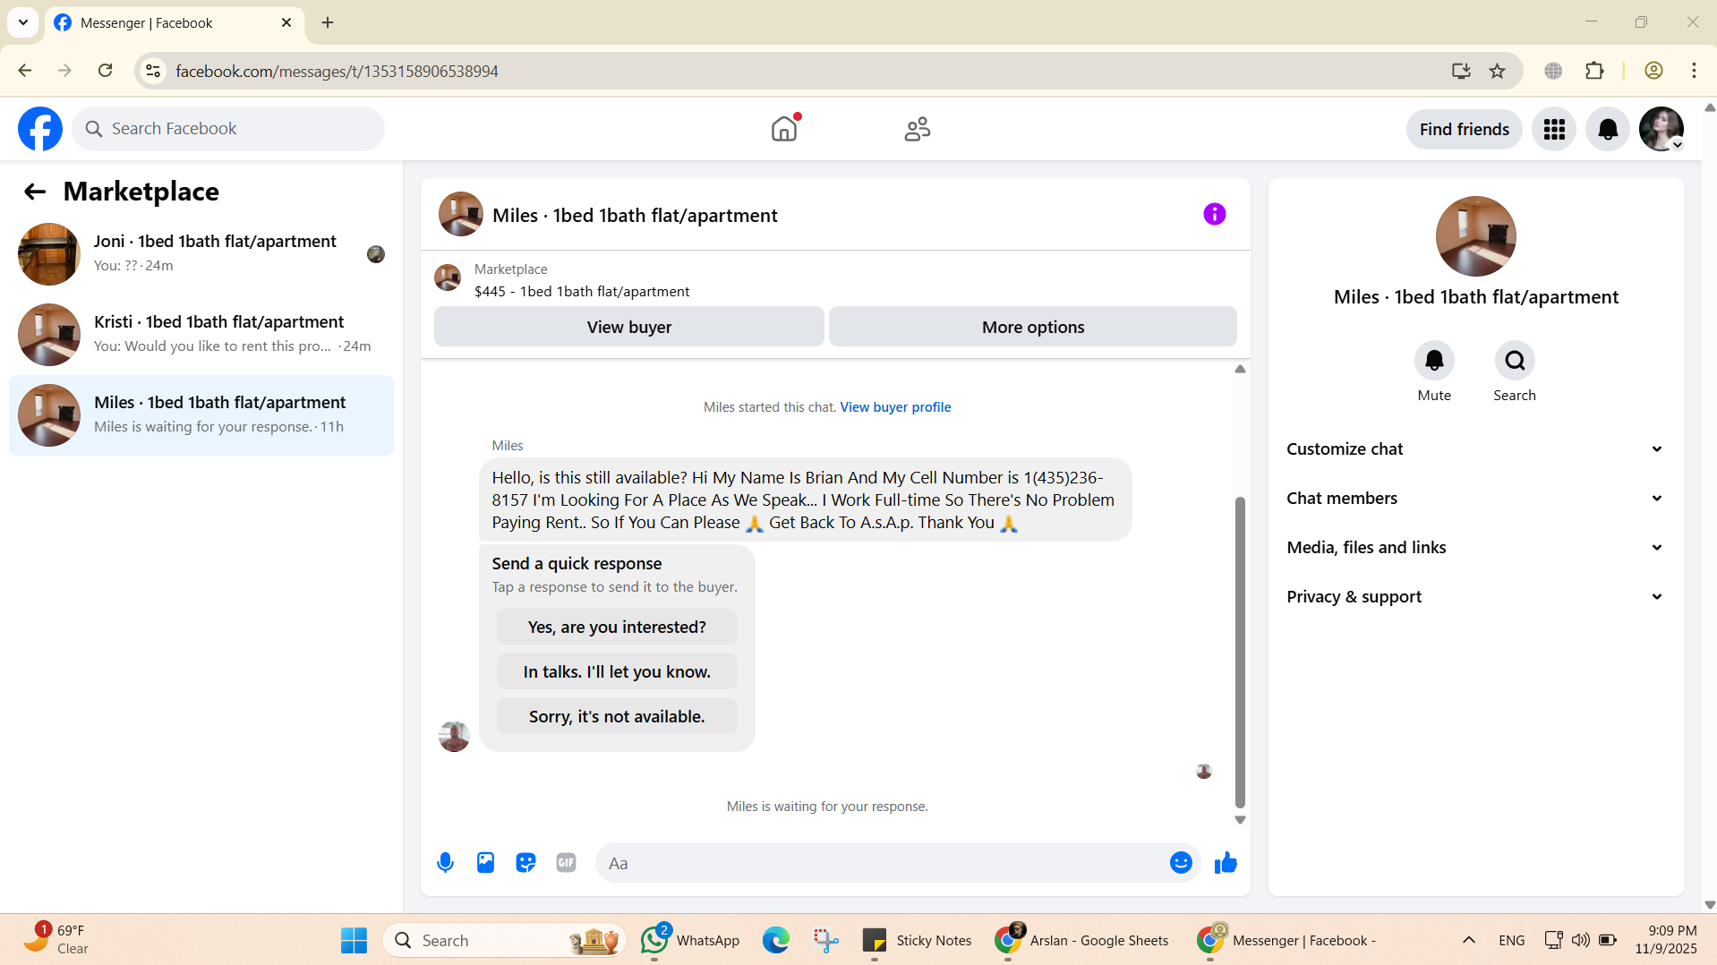Send a voice clip with microphone icon

click(x=445, y=863)
